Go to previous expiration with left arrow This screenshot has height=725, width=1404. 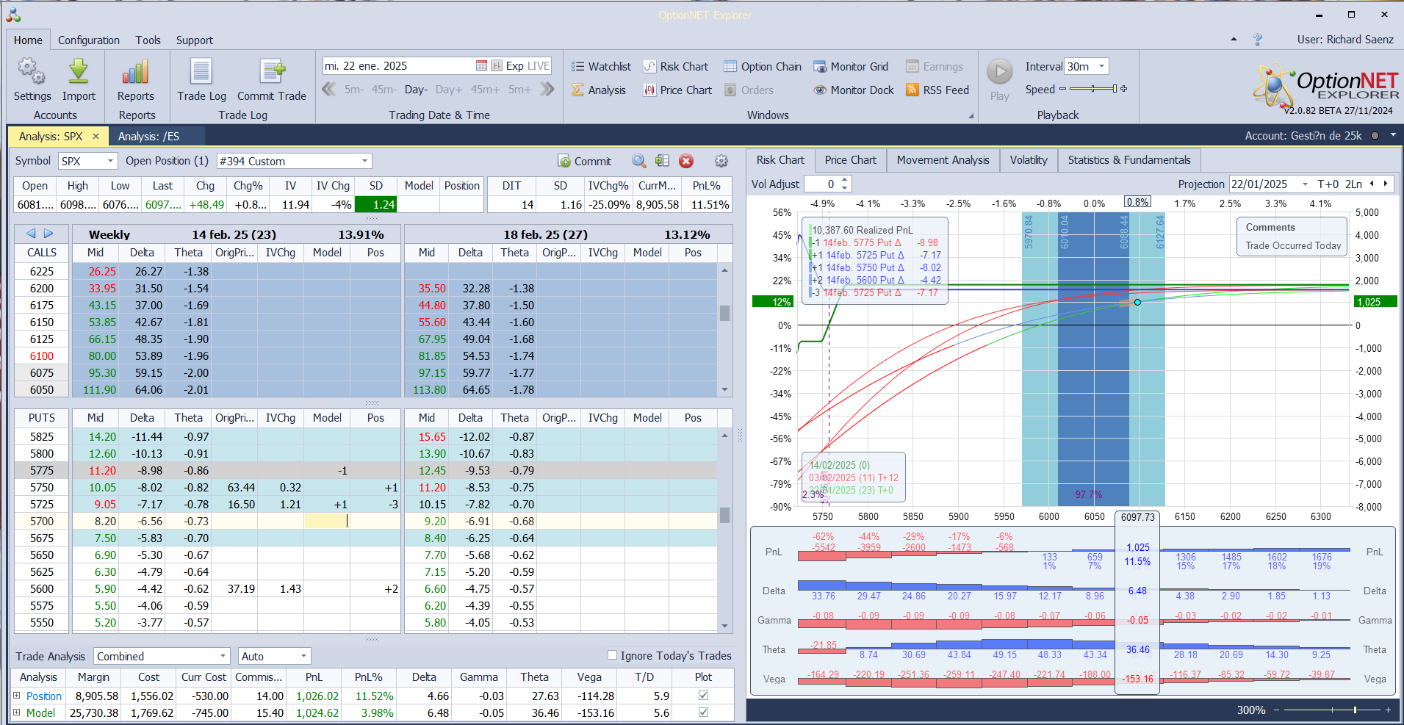[31, 234]
